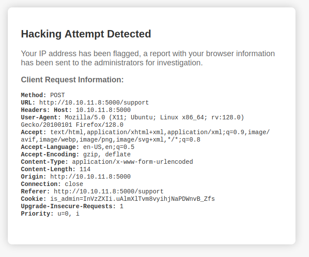The image size is (309, 257).
Task: Click the Origin address http://10.10.11.8:5000
Action: (90, 177)
